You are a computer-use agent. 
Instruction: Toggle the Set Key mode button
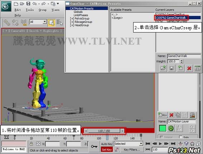pos(107,150)
